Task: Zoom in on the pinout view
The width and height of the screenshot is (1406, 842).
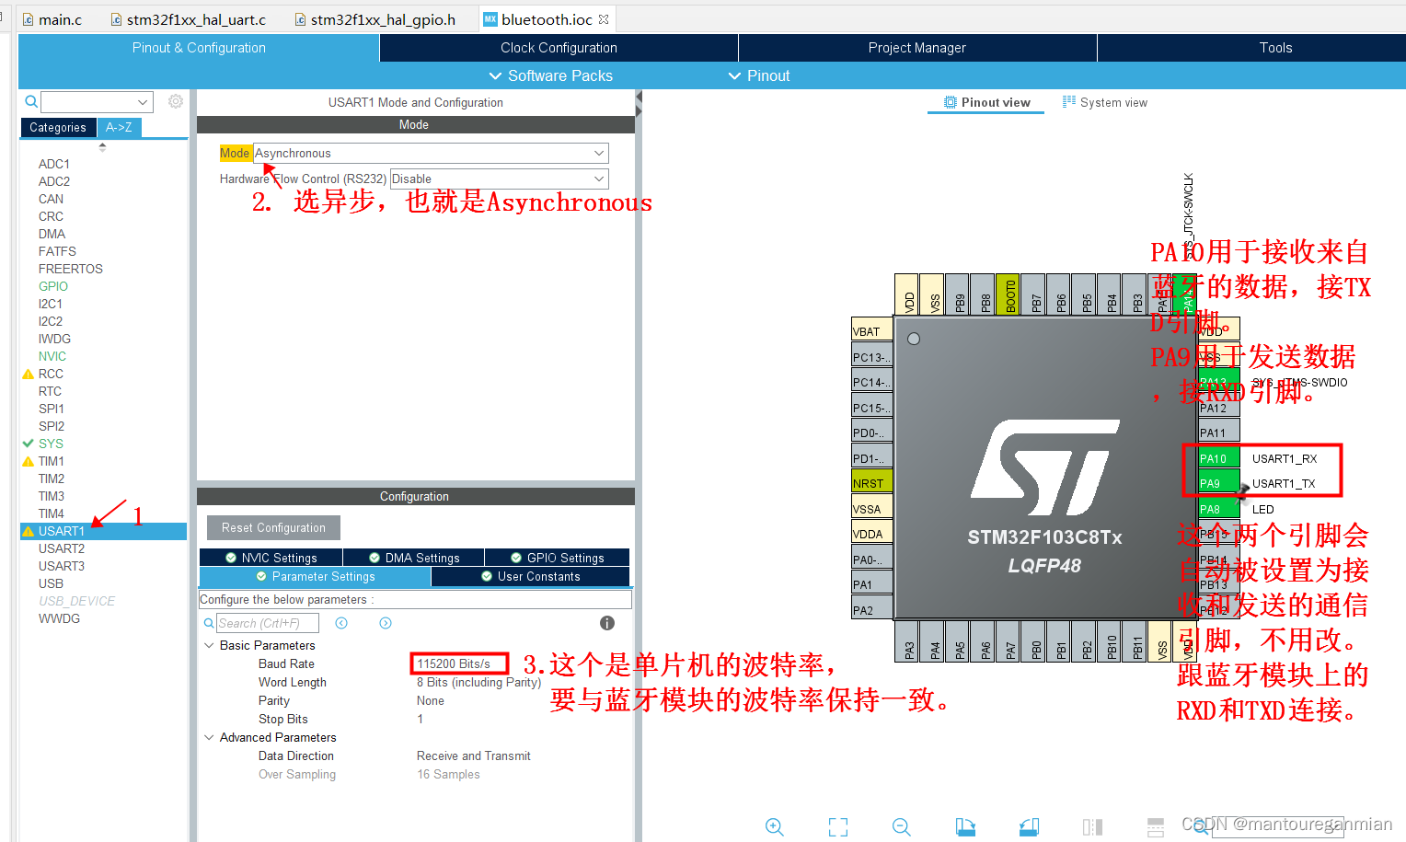Action: [x=775, y=827]
